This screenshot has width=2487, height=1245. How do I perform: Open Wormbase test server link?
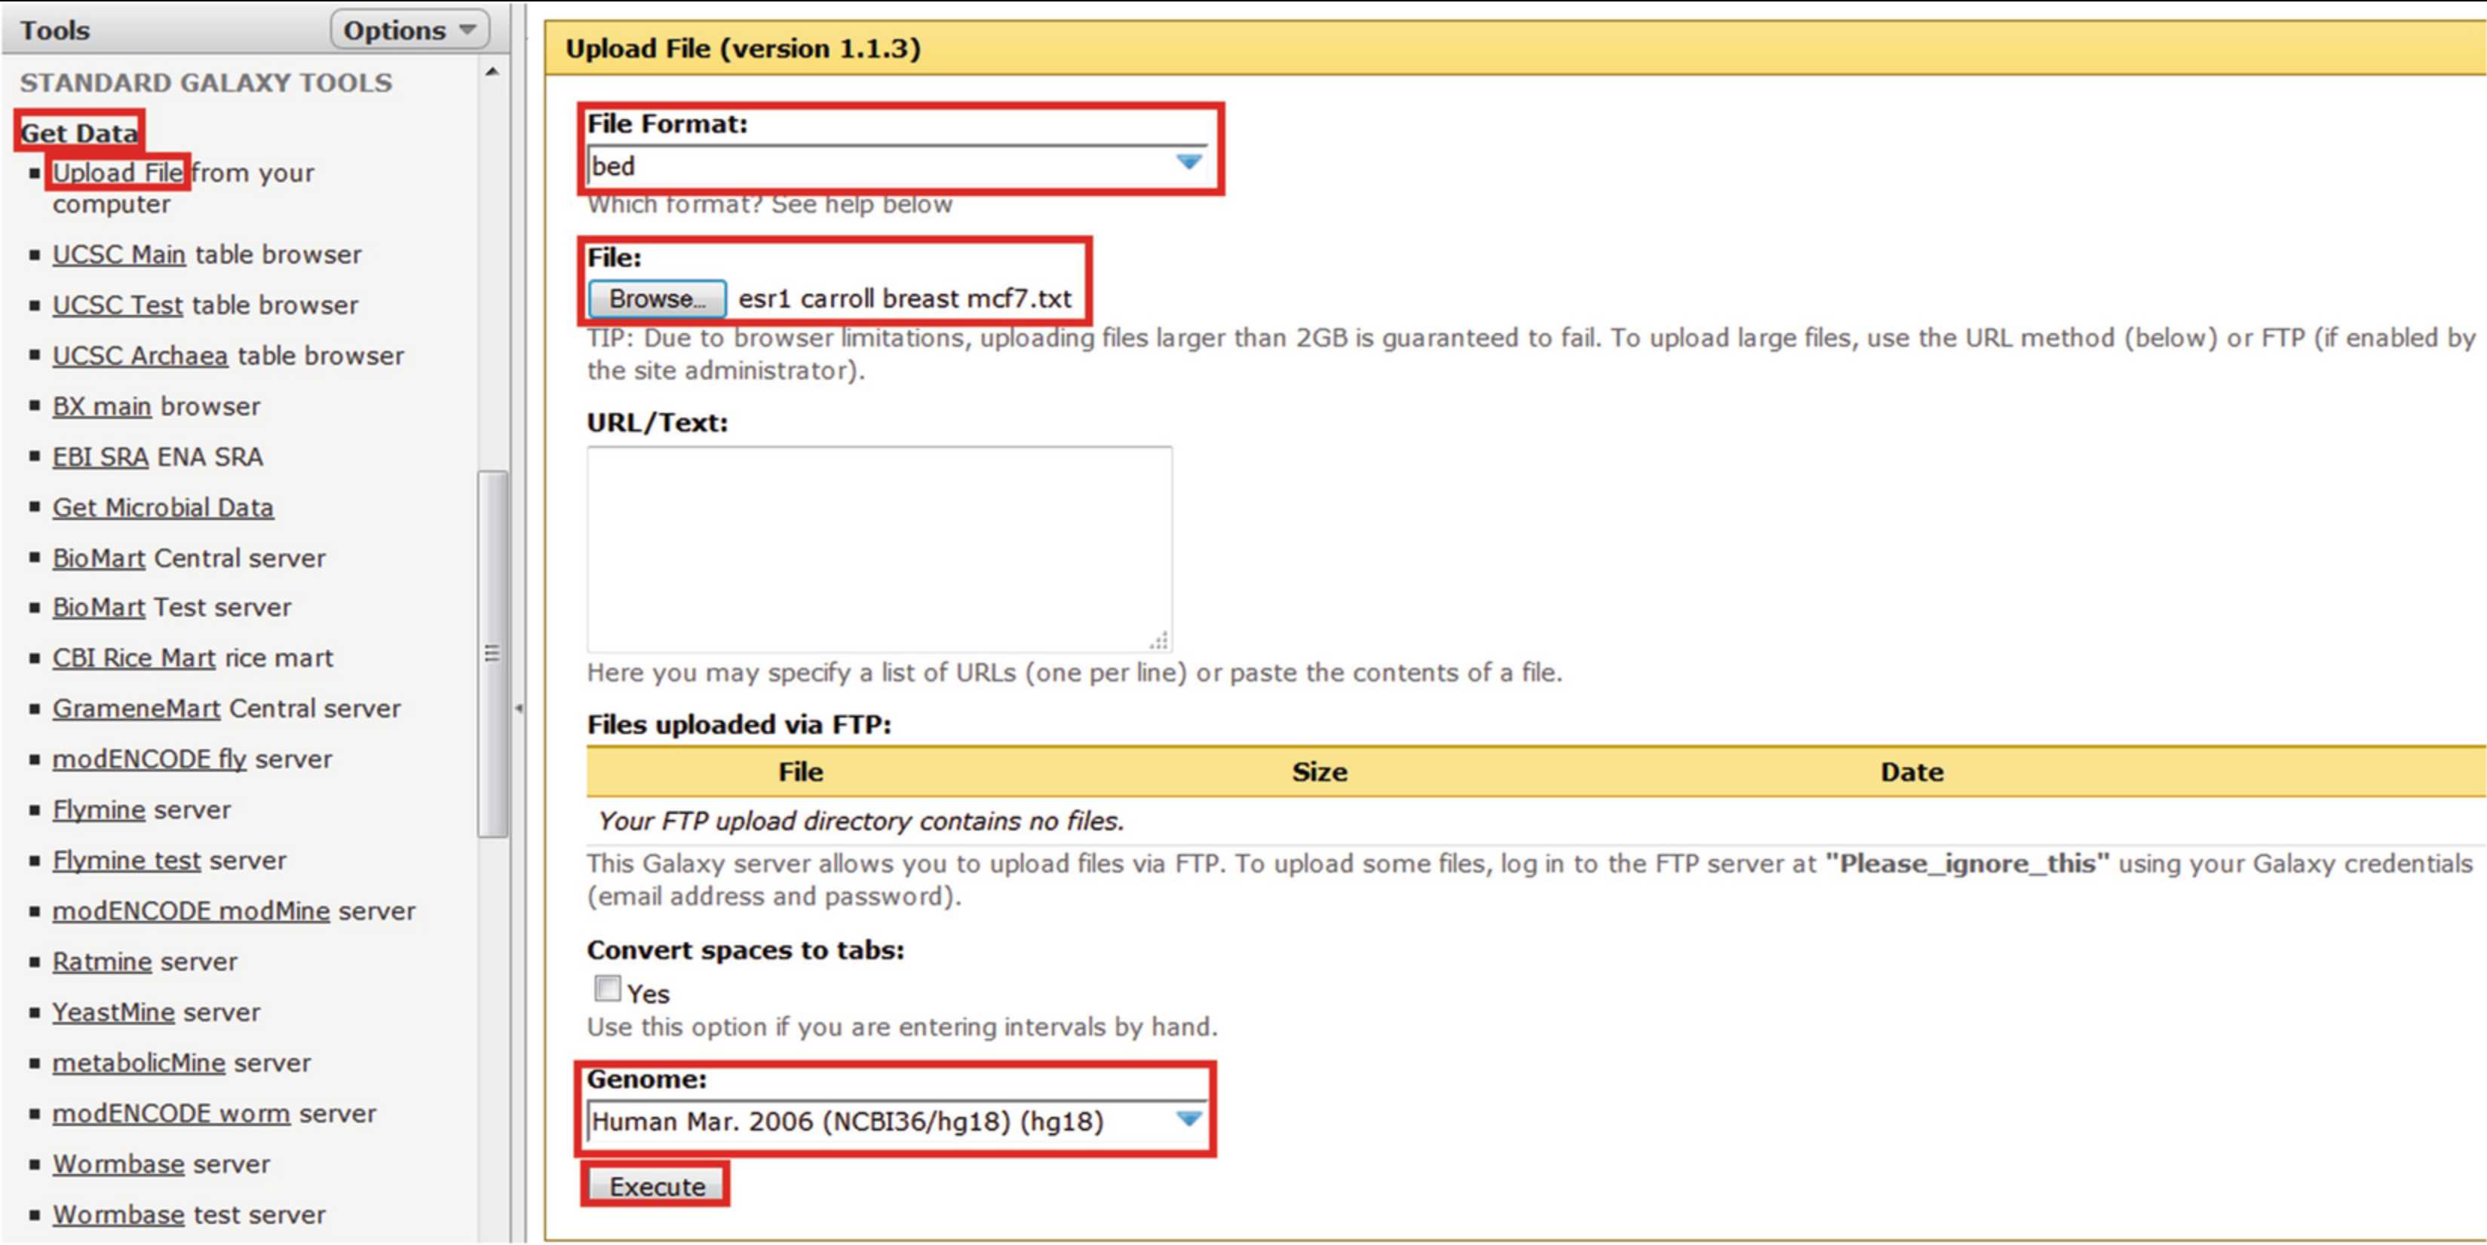(118, 1215)
